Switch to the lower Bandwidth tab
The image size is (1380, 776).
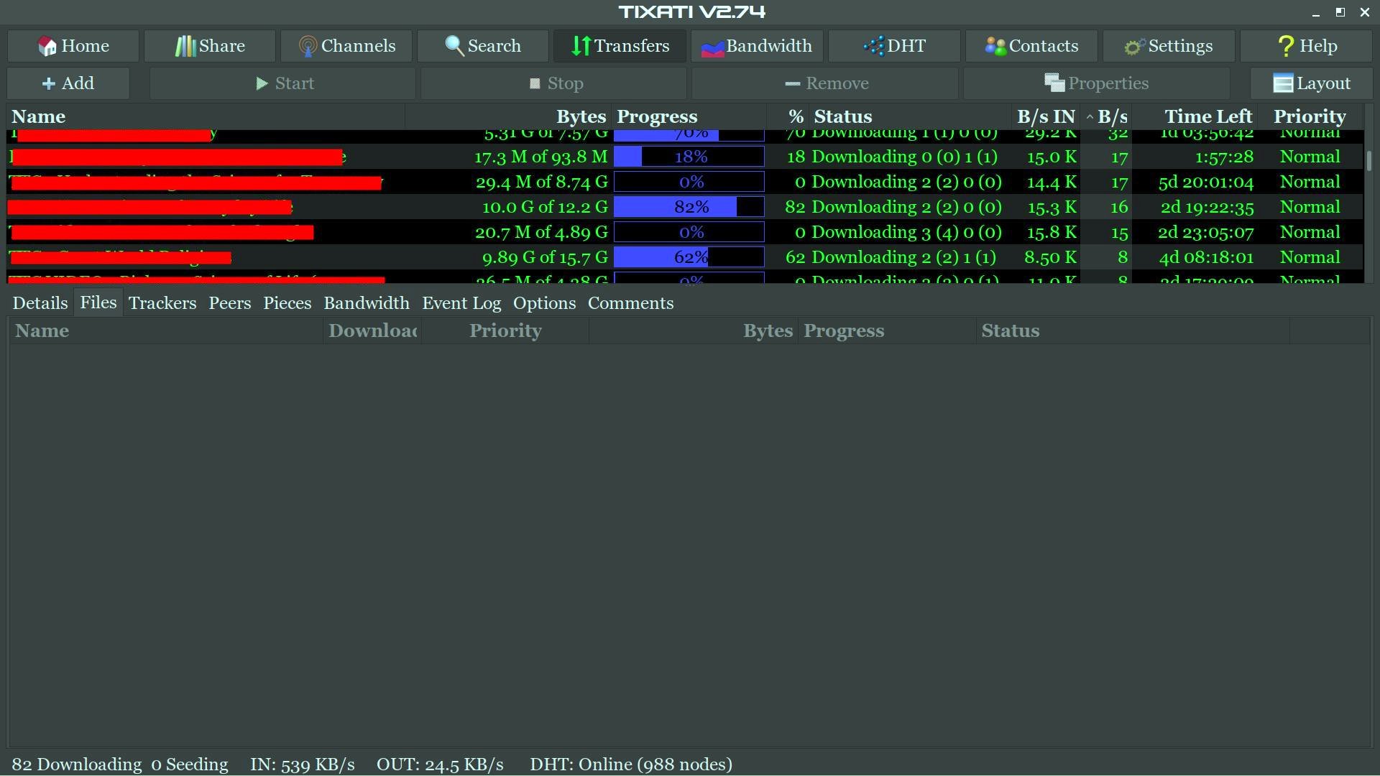click(x=367, y=303)
